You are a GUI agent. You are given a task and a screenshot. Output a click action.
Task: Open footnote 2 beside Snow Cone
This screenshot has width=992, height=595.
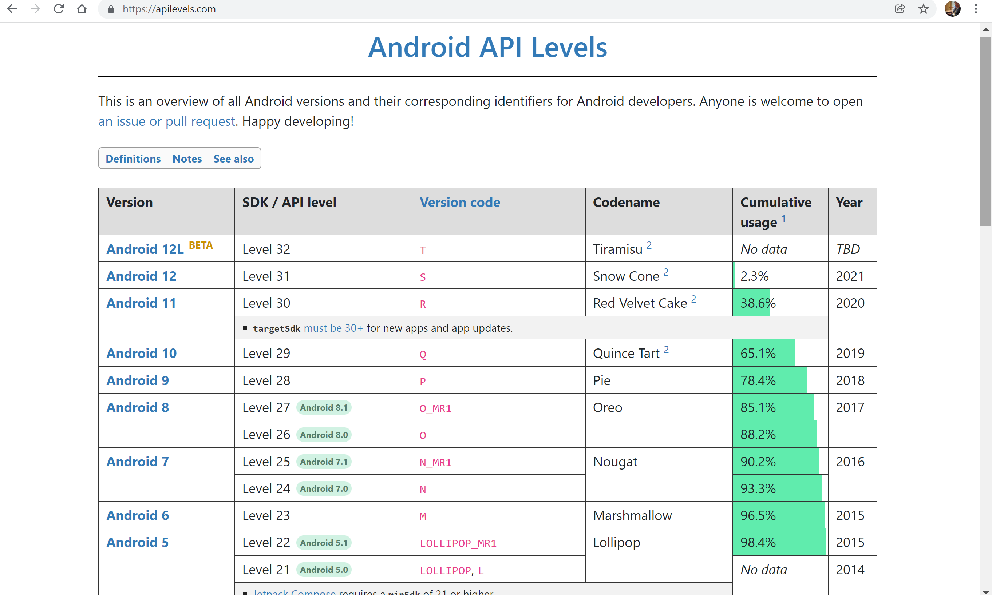pyautogui.click(x=666, y=272)
